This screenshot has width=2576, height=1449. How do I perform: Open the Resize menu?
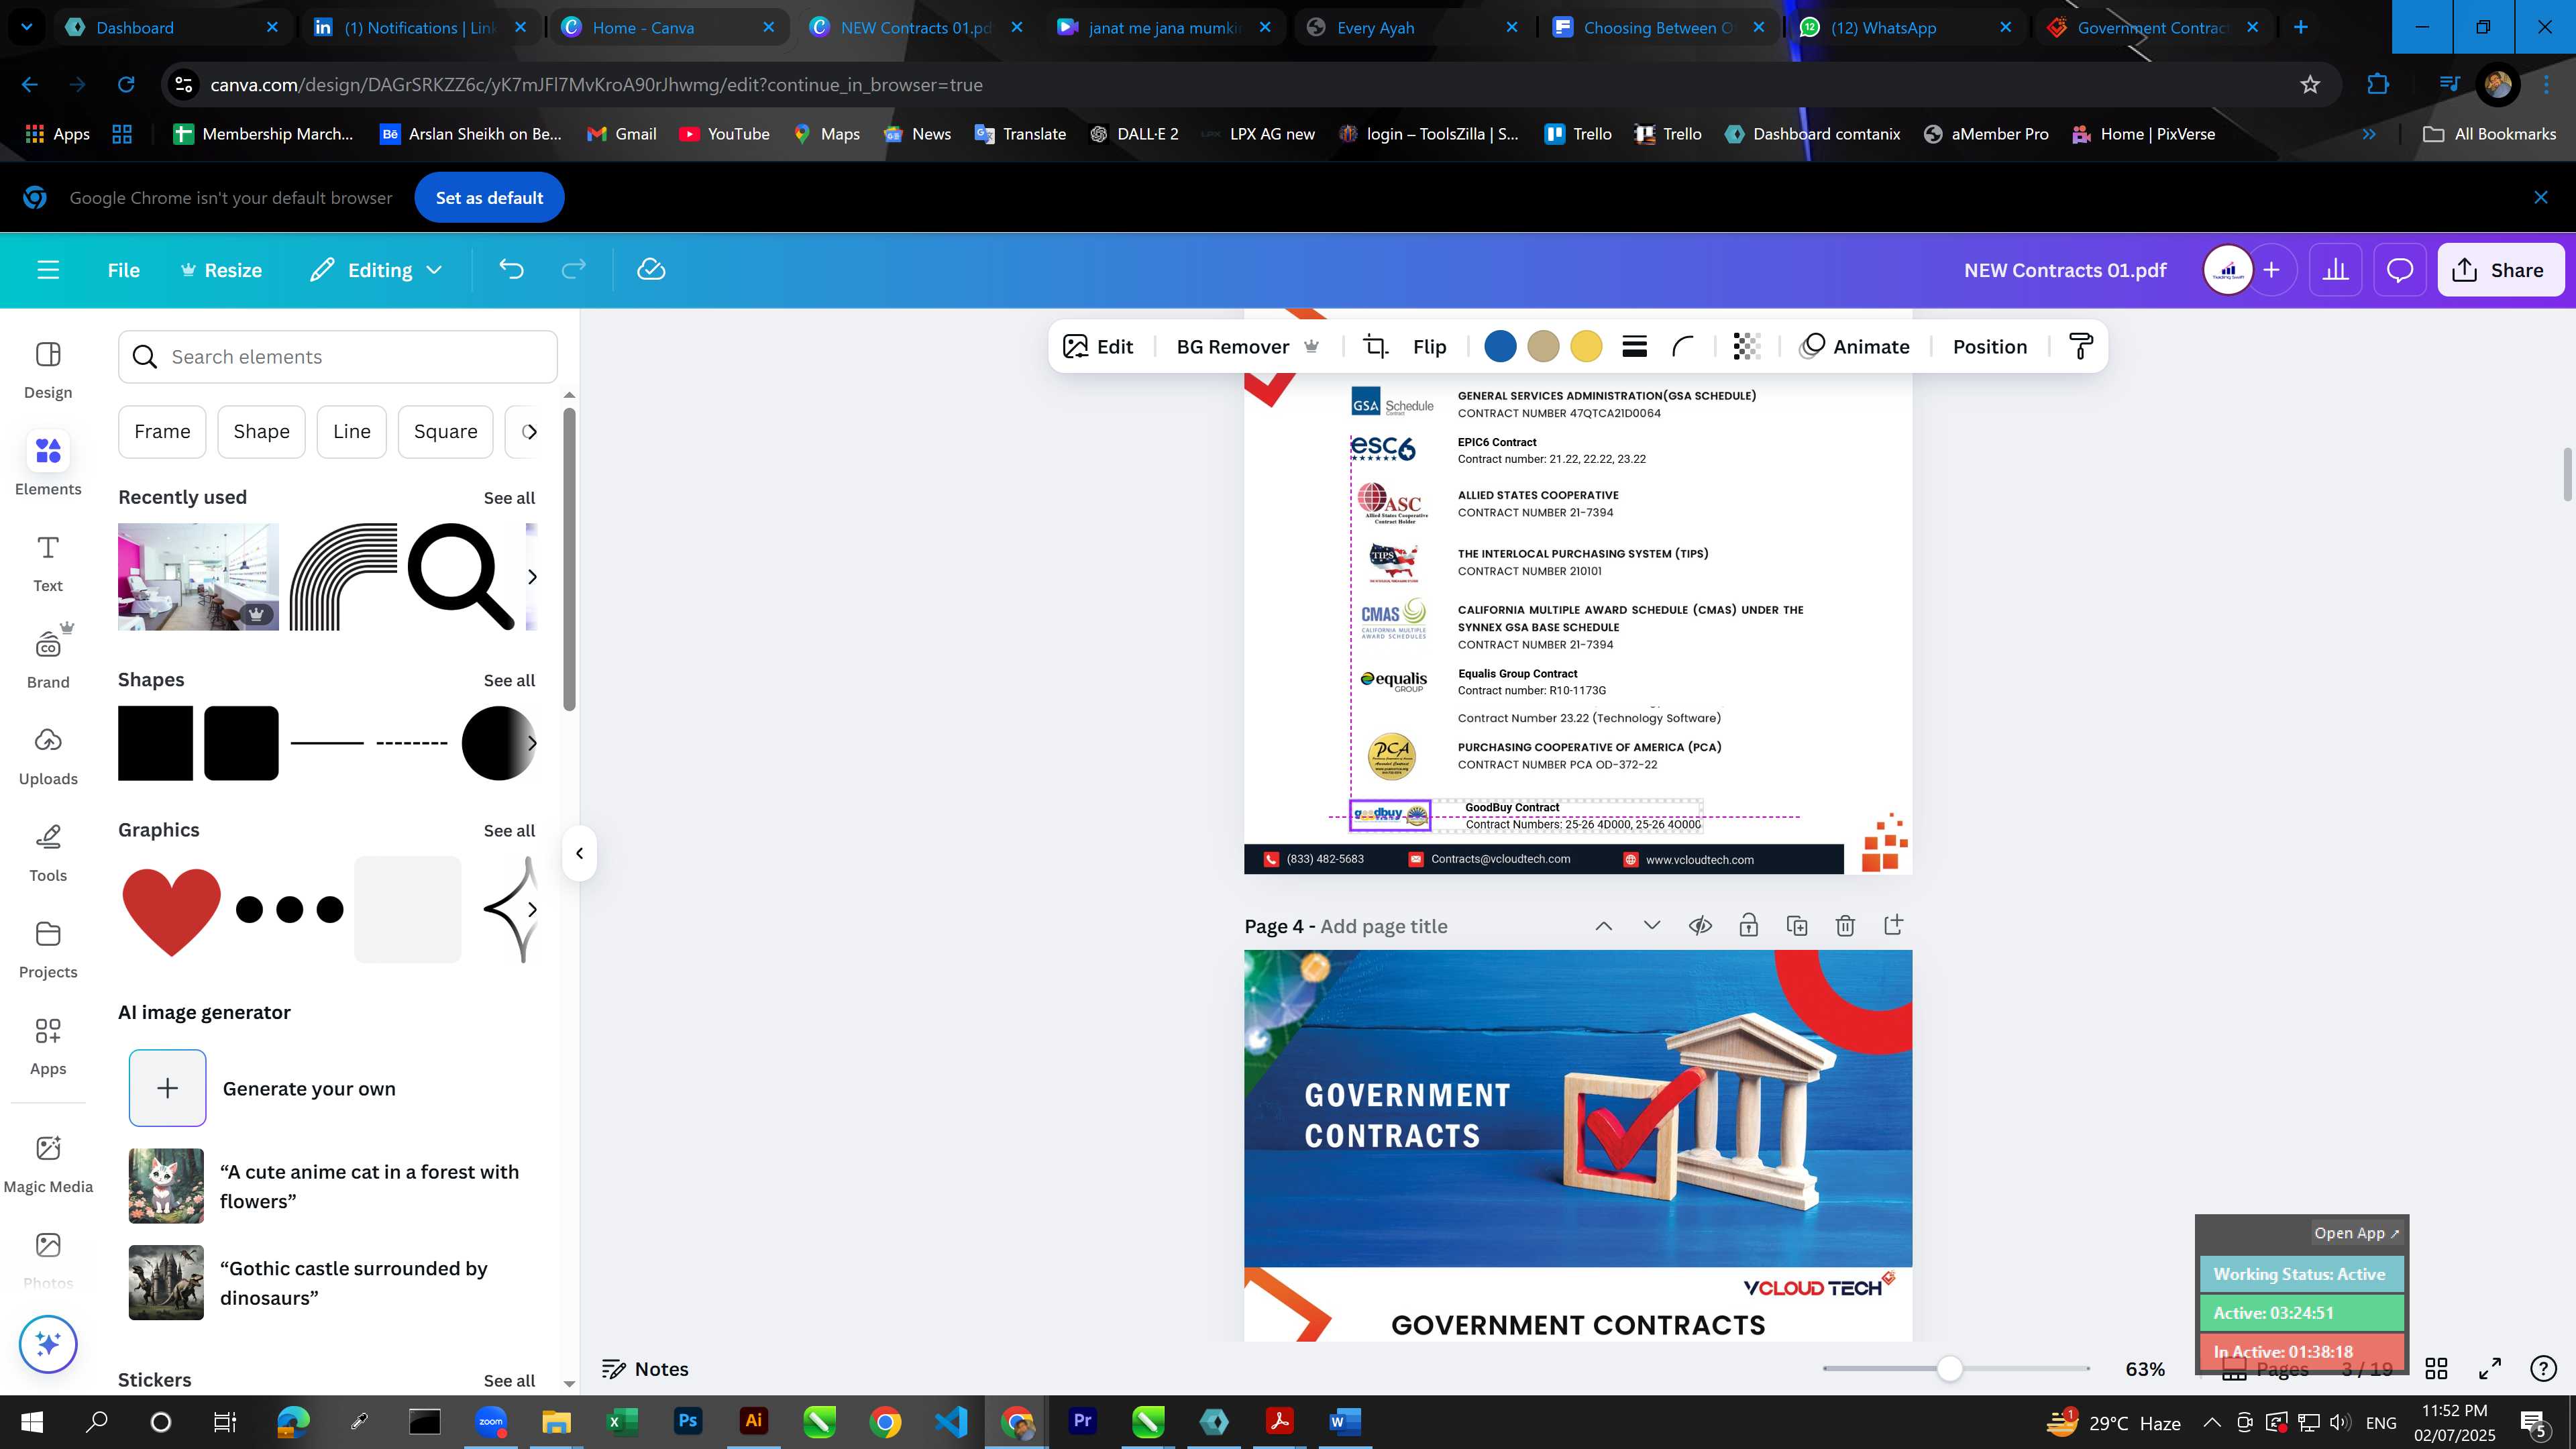pyautogui.click(x=221, y=270)
